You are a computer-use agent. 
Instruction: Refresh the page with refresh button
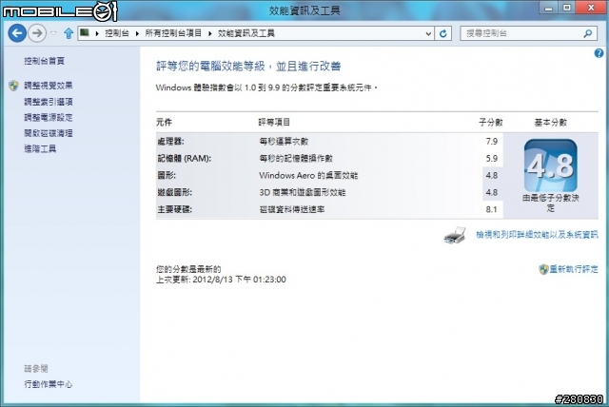pos(442,33)
